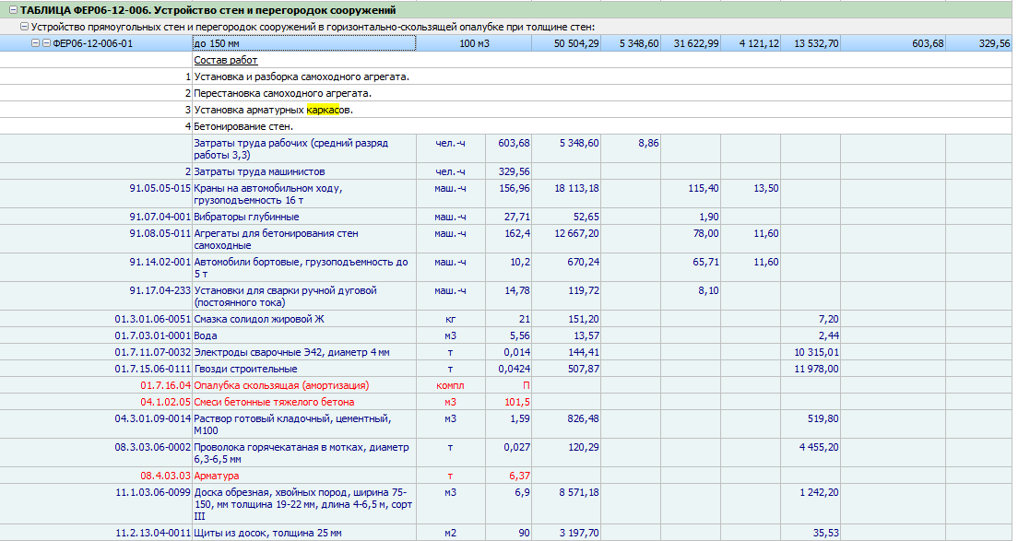Click 'Установка арматурных каркасов' line
Screen dimensions: 1018x541
click(x=273, y=110)
